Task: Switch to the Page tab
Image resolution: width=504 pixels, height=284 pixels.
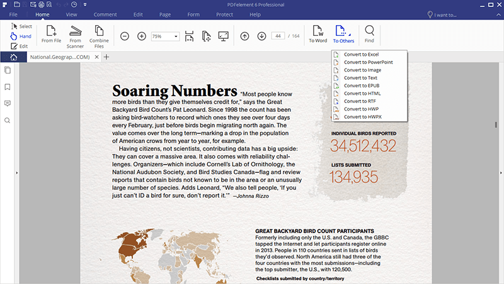Action: [x=165, y=14]
